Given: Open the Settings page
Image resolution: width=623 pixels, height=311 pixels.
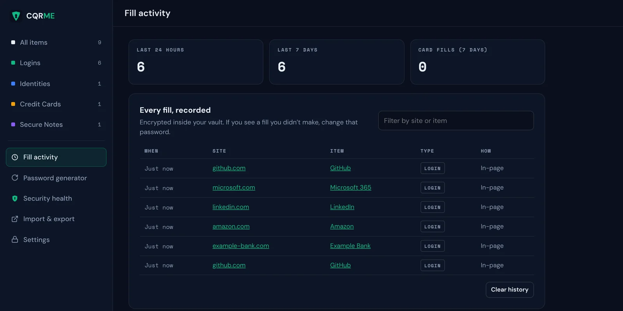Looking at the screenshot, I should 56,239.
